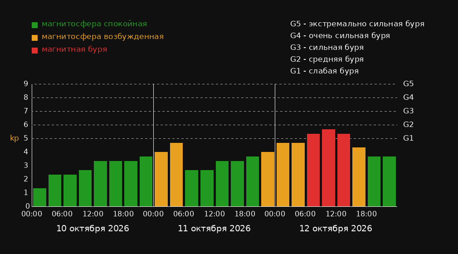Click the last green bar on 12 October

click(x=389, y=181)
